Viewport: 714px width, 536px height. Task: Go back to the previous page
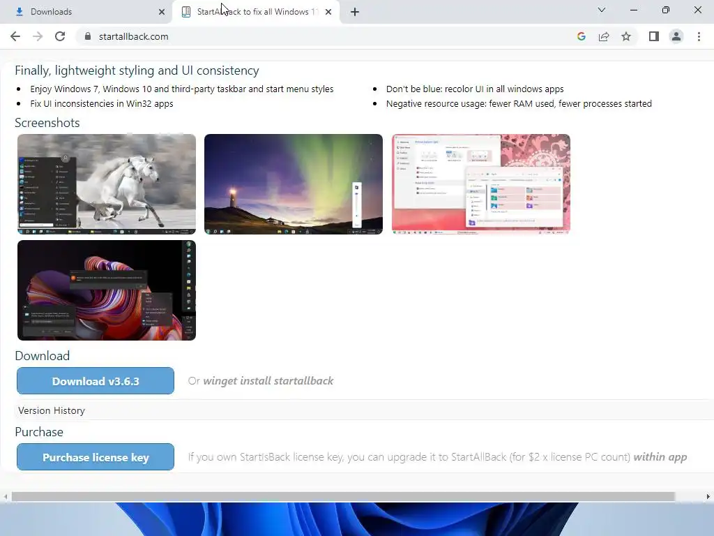(15, 36)
